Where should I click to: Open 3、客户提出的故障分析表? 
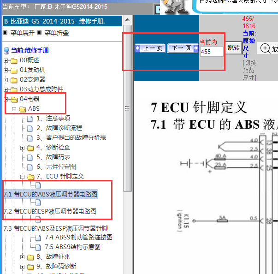click(71, 138)
